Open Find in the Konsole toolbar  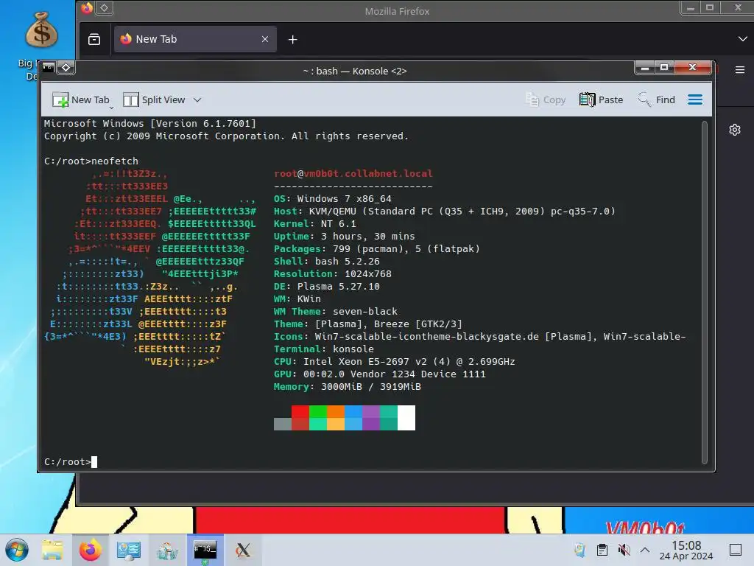(656, 99)
